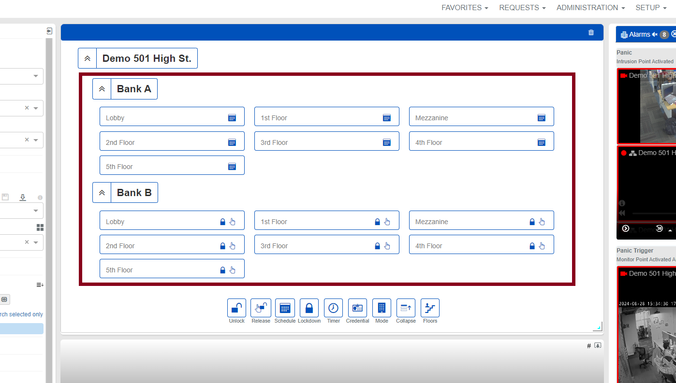This screenshot has width=676, height=383.
Task: Click the Lockdown padlock icon
Action: [309, 308]
